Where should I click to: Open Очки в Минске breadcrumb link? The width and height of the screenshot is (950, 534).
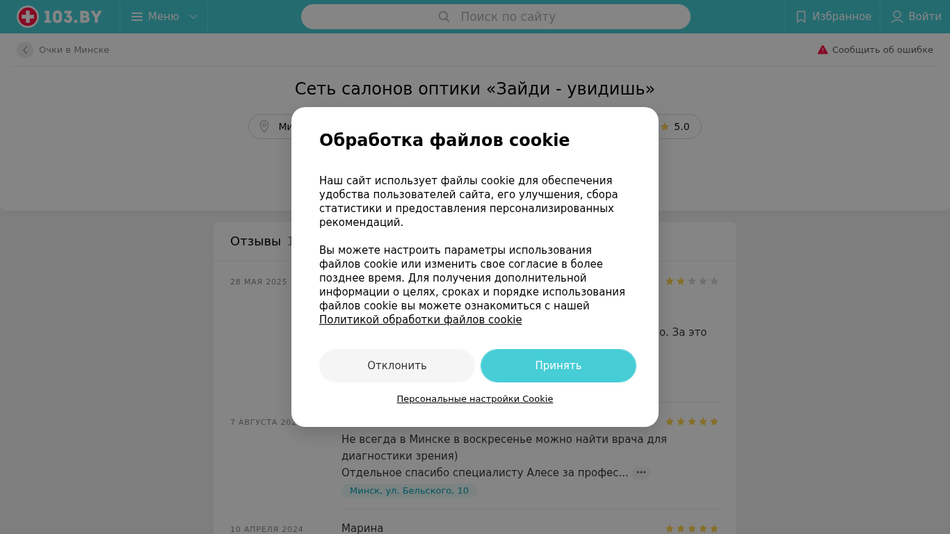74,50
